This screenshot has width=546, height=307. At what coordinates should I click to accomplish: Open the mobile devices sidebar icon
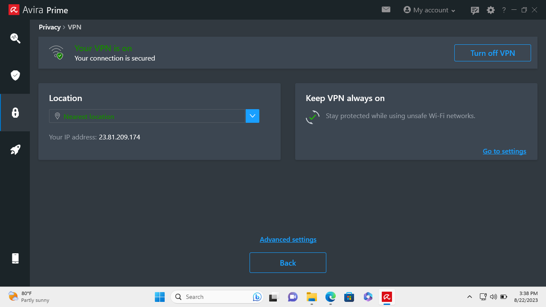15,258
